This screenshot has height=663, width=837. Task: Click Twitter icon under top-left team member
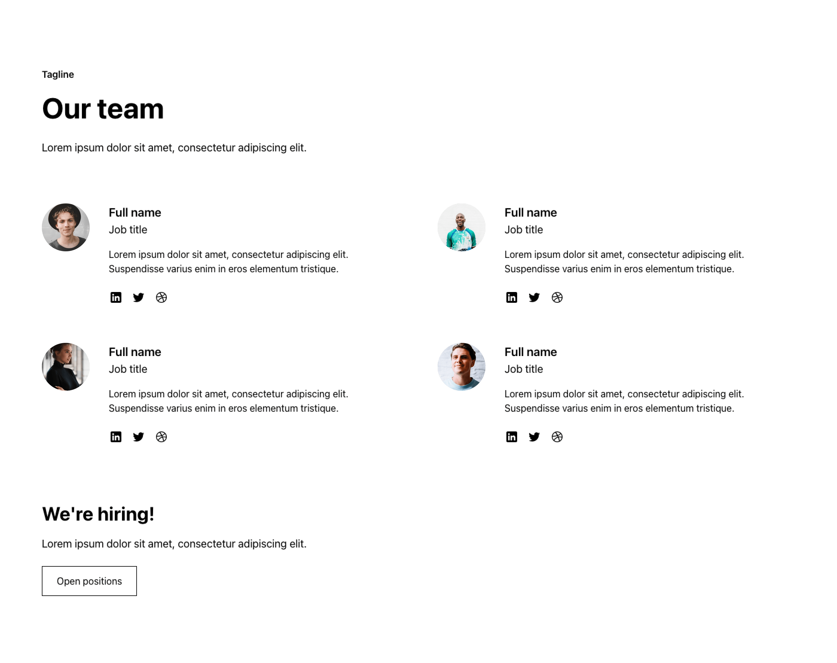(x=138, y=297)
